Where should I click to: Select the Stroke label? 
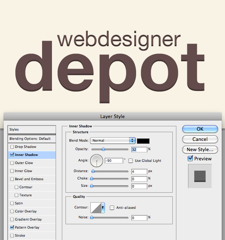[x=20, y=236]
